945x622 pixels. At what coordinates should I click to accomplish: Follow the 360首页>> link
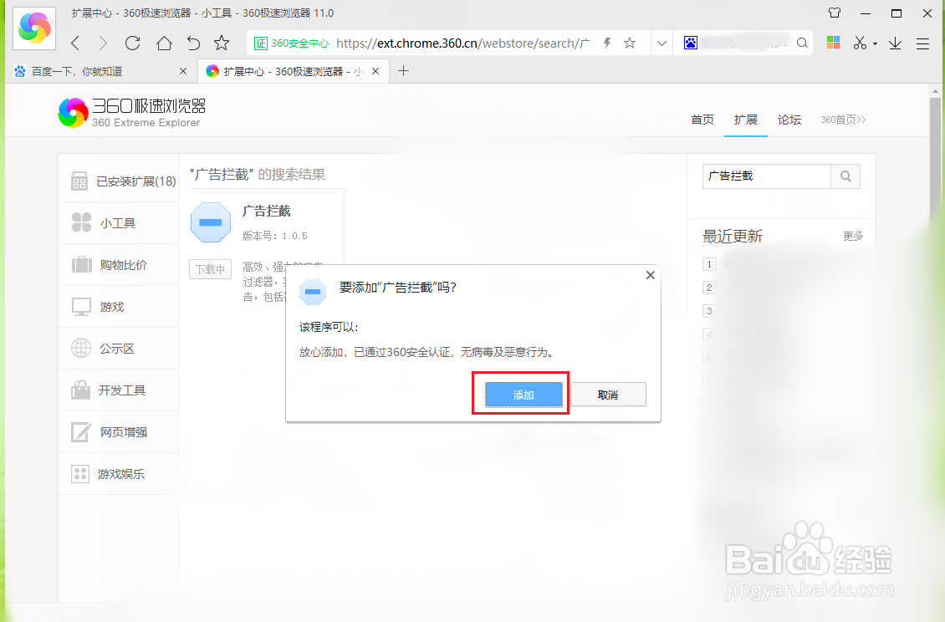(x=843, y=120)
